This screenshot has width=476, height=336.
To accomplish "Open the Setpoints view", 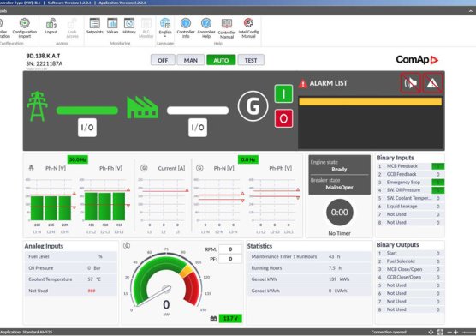I will 95,26.
